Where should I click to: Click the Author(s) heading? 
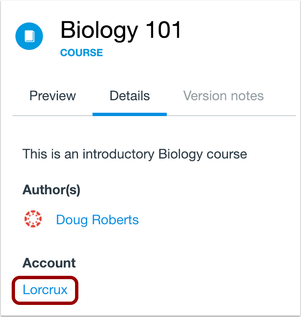pos(51,190)
